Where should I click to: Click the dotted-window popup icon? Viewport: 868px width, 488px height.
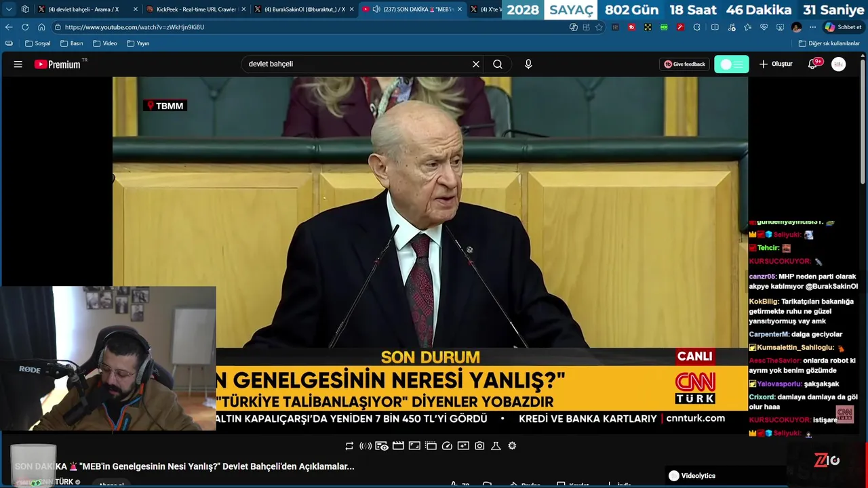[431, 446]
